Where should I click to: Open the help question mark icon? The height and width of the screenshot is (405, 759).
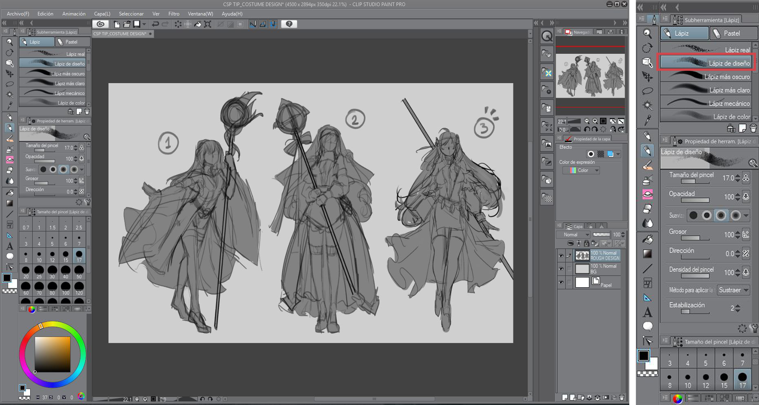pyautogui.click(x=289, y=24)
